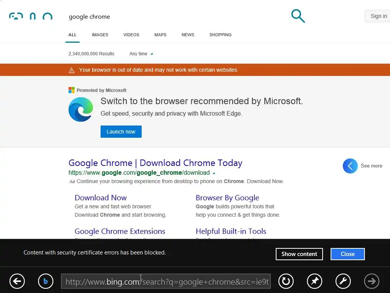This screenshot has height=293, width=390.
Task: Open the MAPS tab
Action: 160,35
